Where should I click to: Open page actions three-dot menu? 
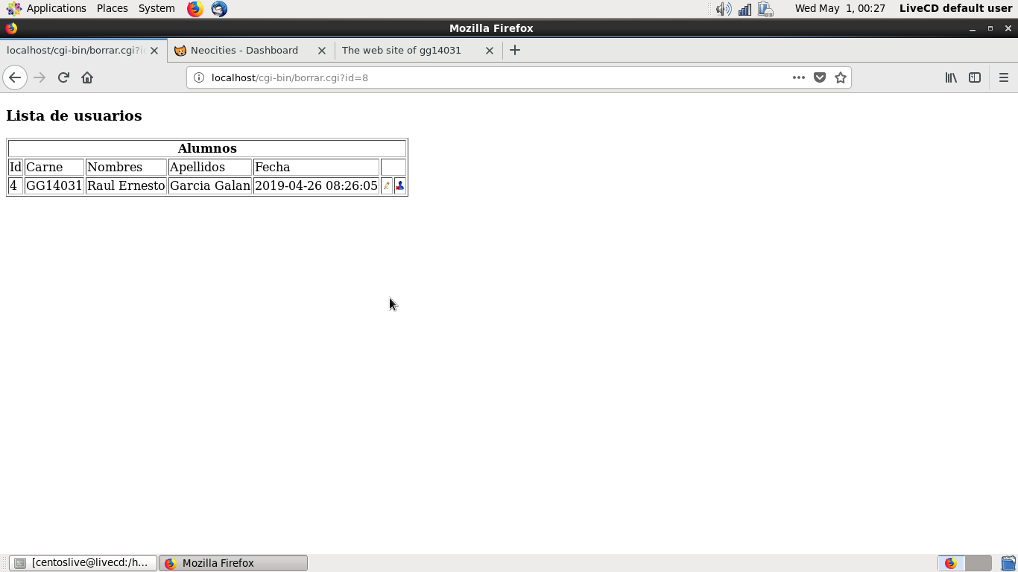(799, 77)
